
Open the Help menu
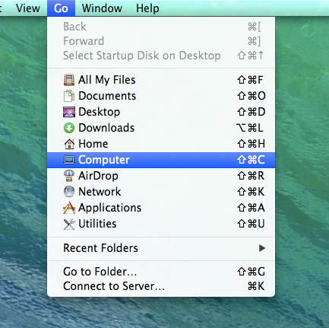(147, 8)
